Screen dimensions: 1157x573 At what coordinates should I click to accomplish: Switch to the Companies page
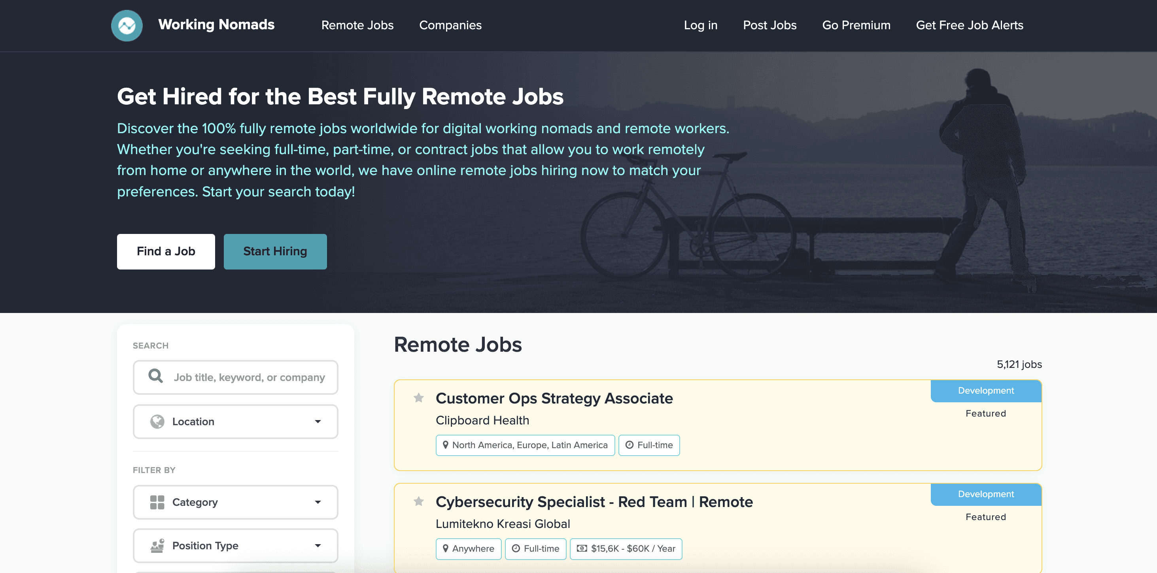click(450, 26)
